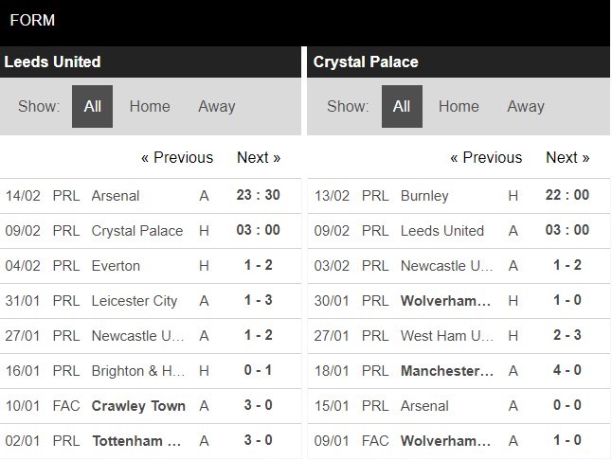
Task: Open the 15/01 Arsenal match row
Action: tap(426, 405)
